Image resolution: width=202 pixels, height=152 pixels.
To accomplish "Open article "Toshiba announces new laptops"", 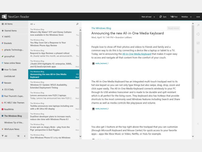I will click(54, 106).
